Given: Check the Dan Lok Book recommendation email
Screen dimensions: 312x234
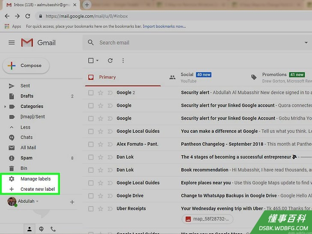Looking at the screenshot, I should pyautogui.click(x=91, y=170).
